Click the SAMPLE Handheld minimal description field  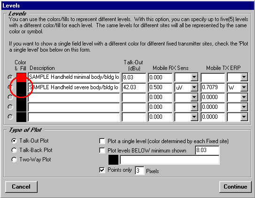point(74,77)
